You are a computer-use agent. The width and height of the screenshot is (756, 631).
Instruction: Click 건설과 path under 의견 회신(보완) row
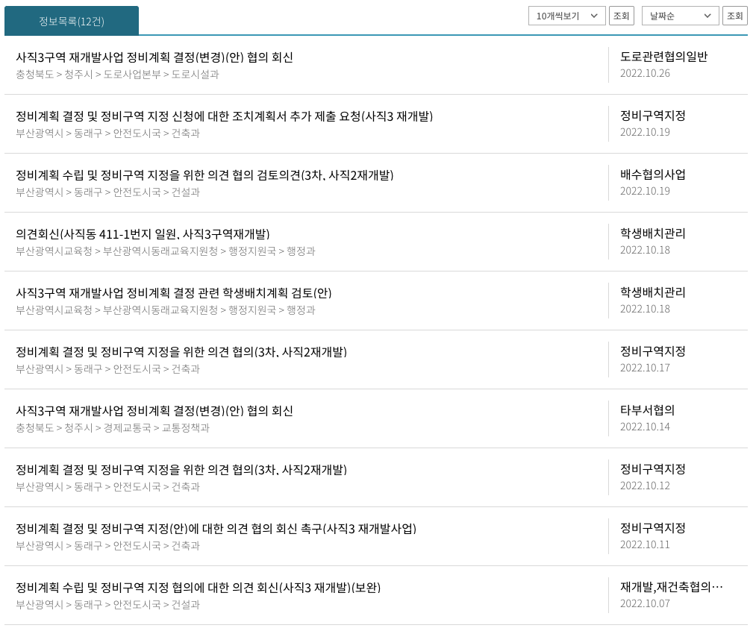[107, 604]
